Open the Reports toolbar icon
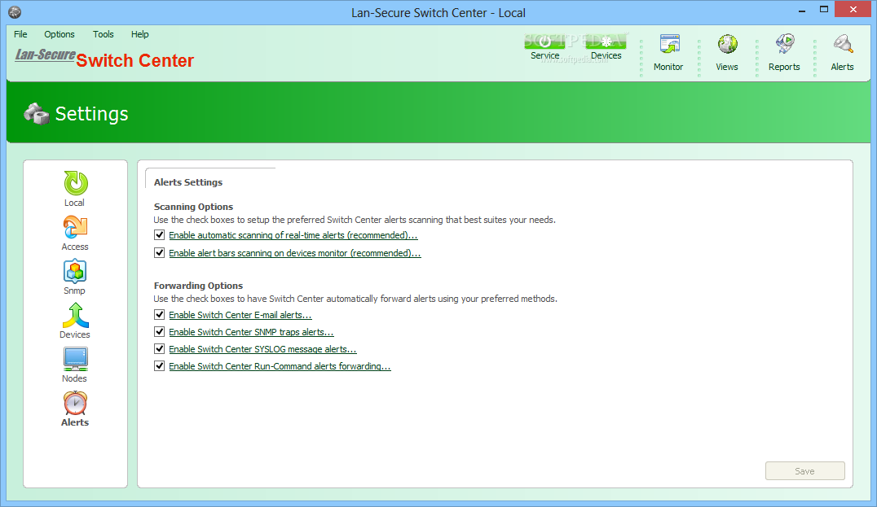 tap(785, 44)
